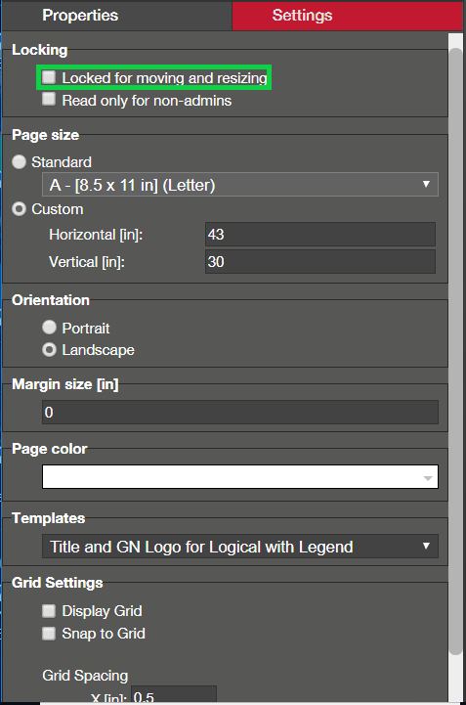This screenshot has height=705, width=466.
Task: Click the Horizontal [in] input field
Action: pos(320,235)
